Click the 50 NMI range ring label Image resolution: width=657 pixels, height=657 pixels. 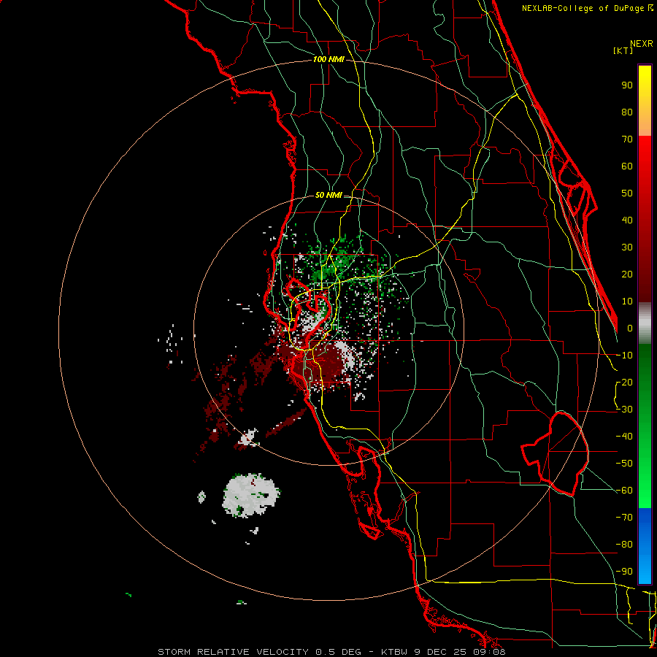[329, 195]
